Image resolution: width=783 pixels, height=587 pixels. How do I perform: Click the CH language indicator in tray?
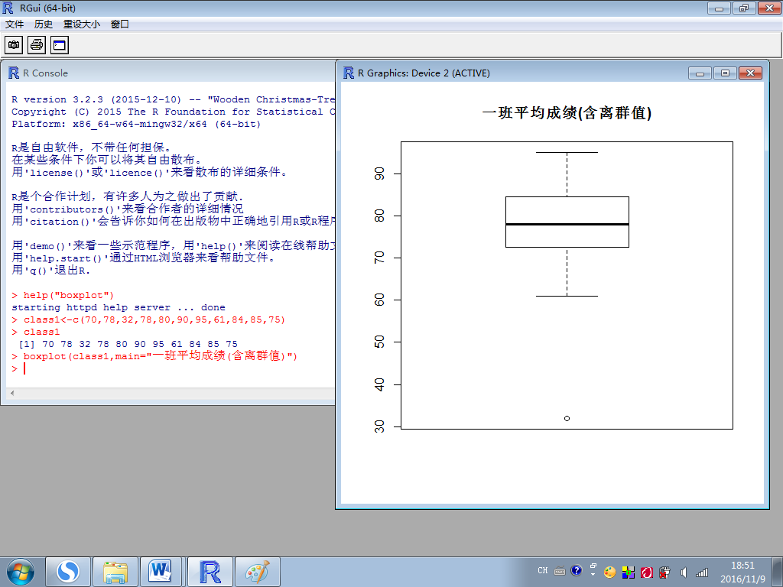[x=543, y=570]
